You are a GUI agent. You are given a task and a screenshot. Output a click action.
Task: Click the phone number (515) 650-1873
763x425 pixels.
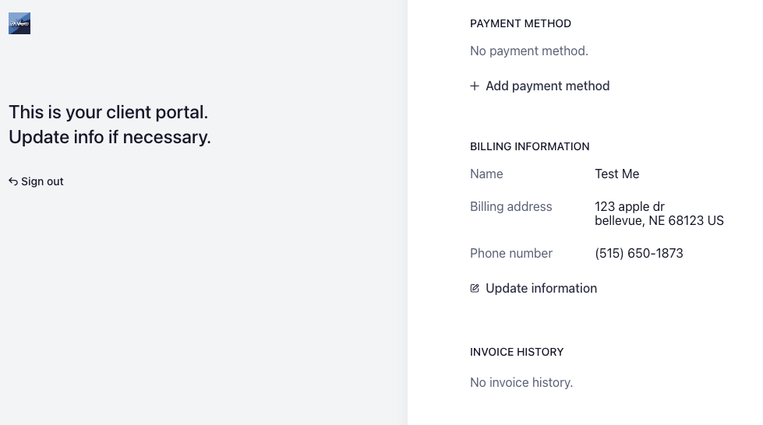point(639,253)
